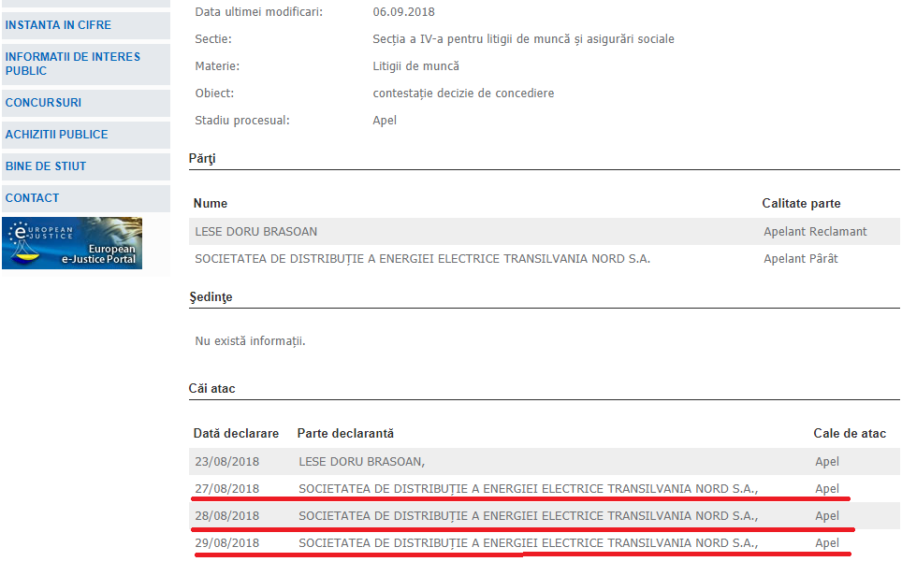
Task: Open the Achizitii Publice page
Action: pos(56,135)
